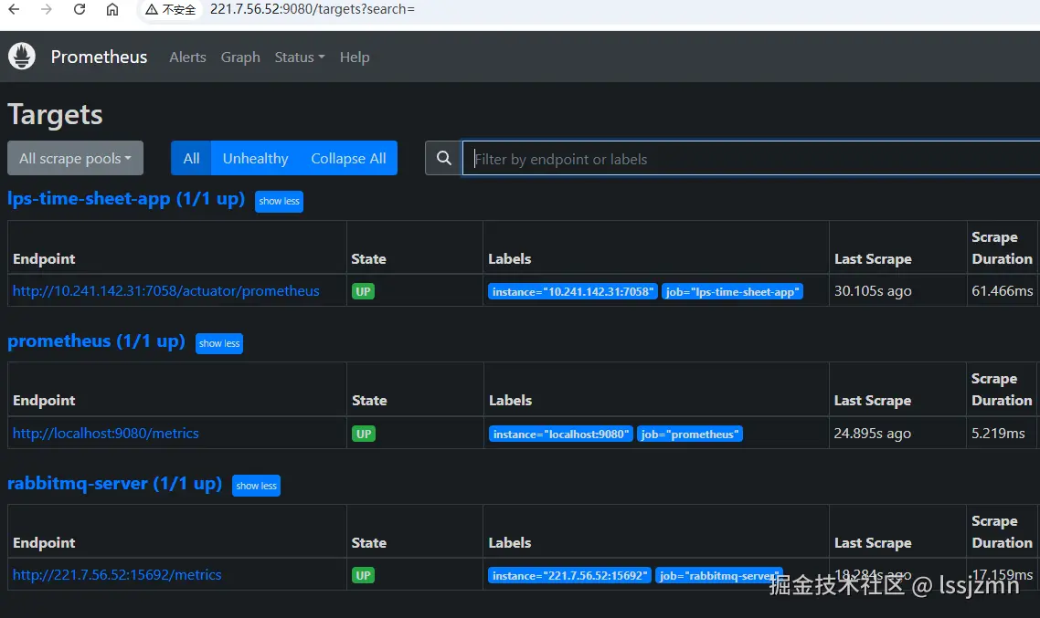Viewport: 1040px width, 618px height.
Task: Click the Prometheus brand title
Action: click(99, 57)
